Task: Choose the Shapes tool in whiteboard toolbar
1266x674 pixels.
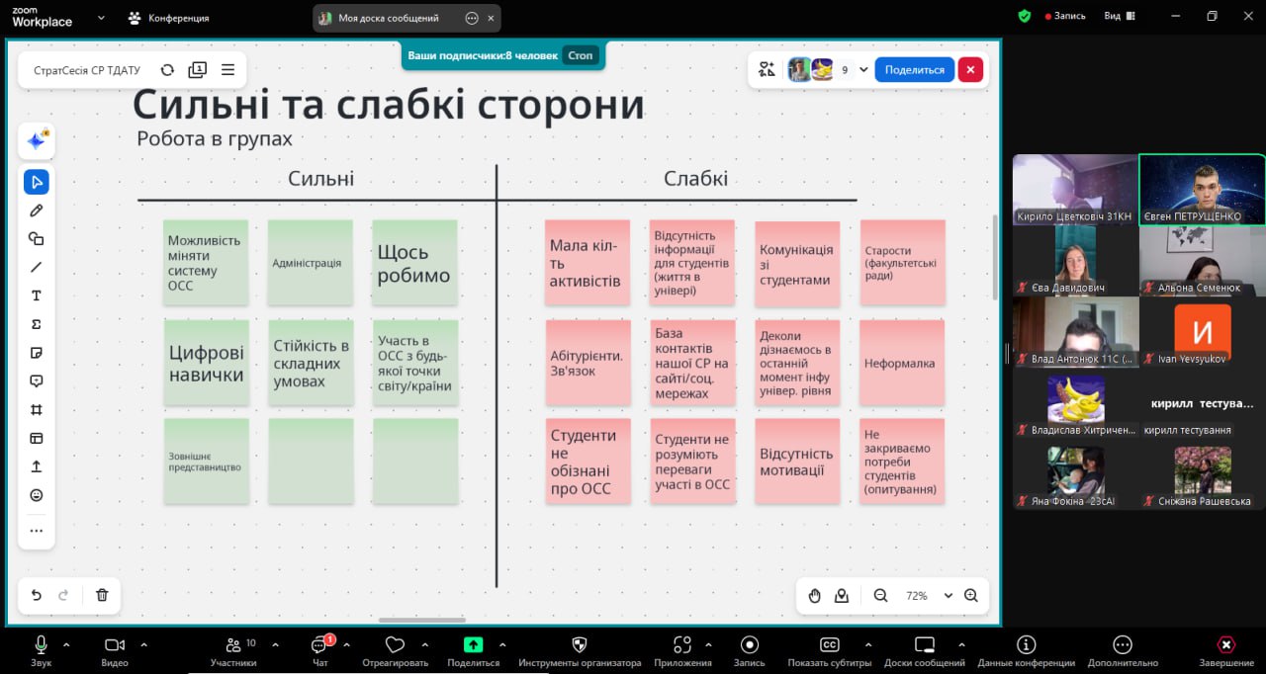Action: tap(37, 238)
